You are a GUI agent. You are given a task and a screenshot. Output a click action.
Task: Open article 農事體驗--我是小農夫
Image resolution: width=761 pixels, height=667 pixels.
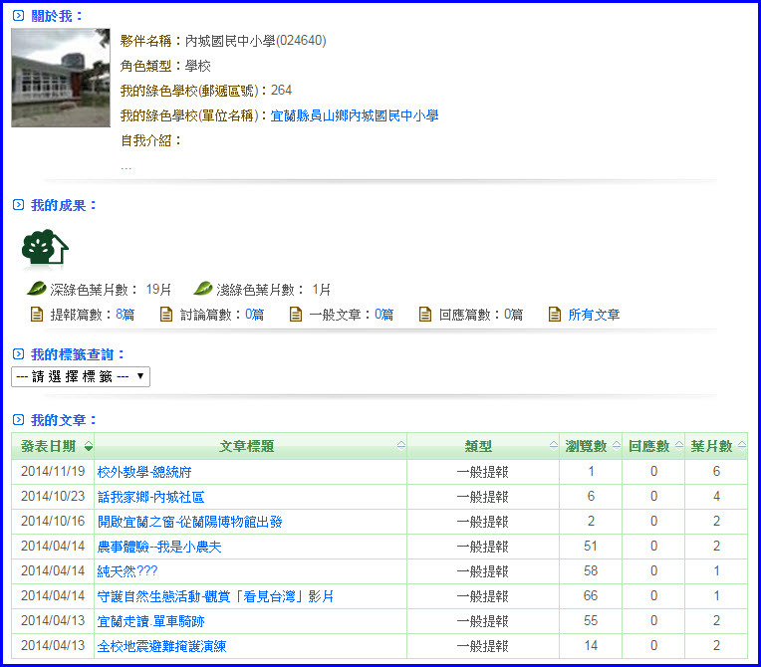pos(158,547)
